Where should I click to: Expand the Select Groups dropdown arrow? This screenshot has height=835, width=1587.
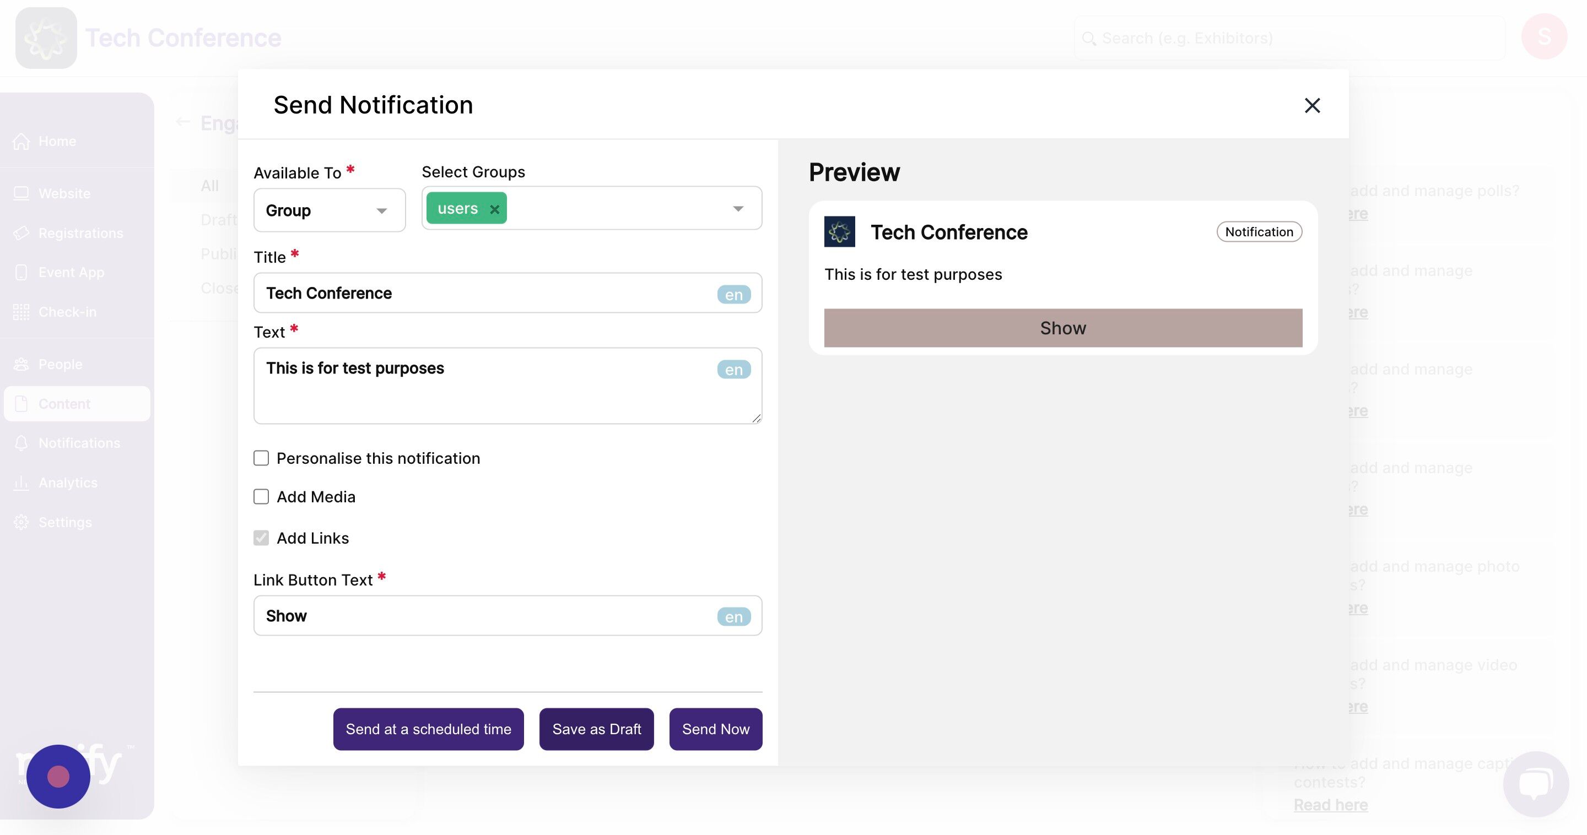(738, 209)
